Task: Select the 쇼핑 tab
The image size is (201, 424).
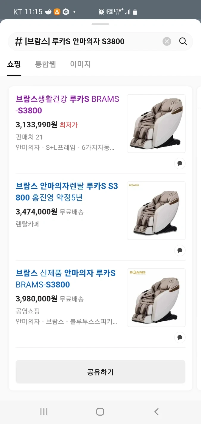Action: pos(14,64)
